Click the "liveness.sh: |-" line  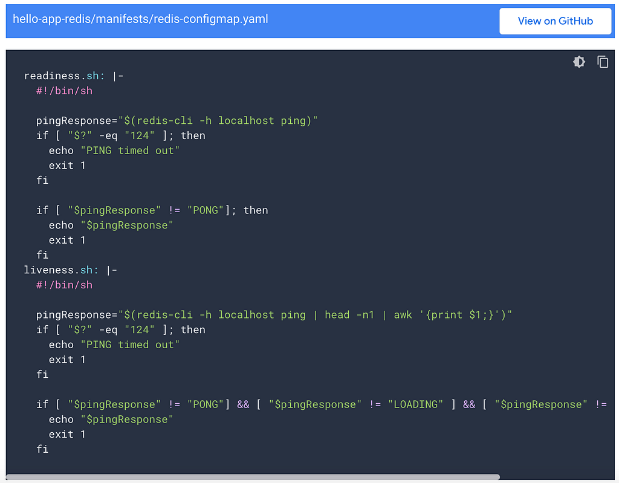[x=71, y=270]
